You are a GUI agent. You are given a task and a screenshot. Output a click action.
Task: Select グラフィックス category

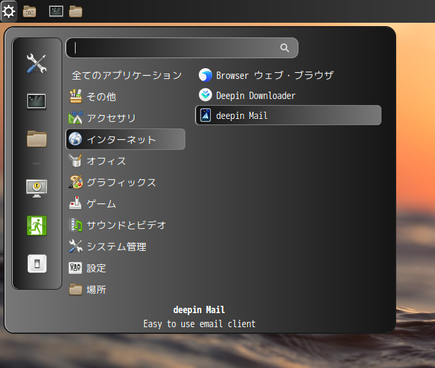pos(125,182)
